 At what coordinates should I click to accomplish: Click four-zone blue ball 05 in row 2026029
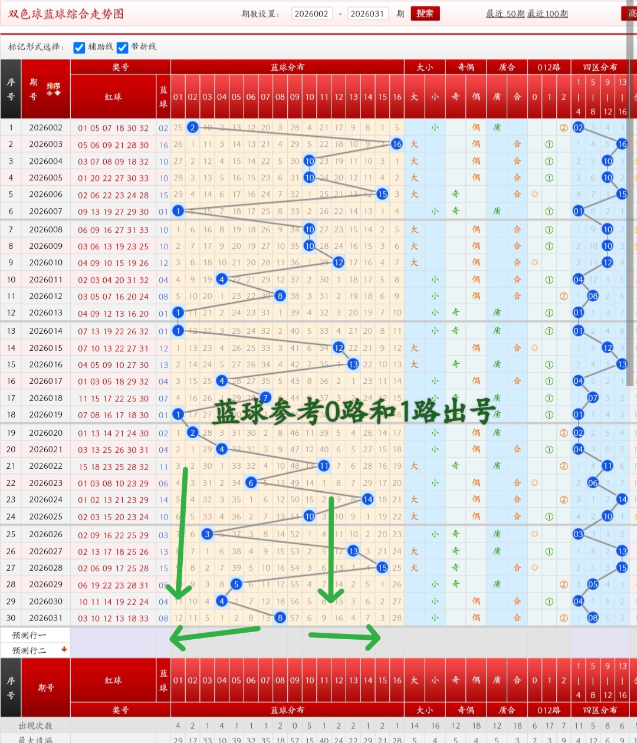pos(593,584)
